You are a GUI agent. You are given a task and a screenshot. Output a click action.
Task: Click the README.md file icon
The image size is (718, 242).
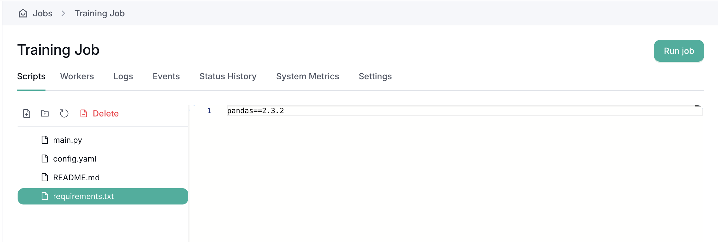(x=45, y=177)
